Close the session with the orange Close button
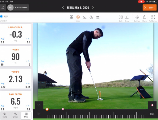This screenshot has width=158, height=120. tap(150, 7)
